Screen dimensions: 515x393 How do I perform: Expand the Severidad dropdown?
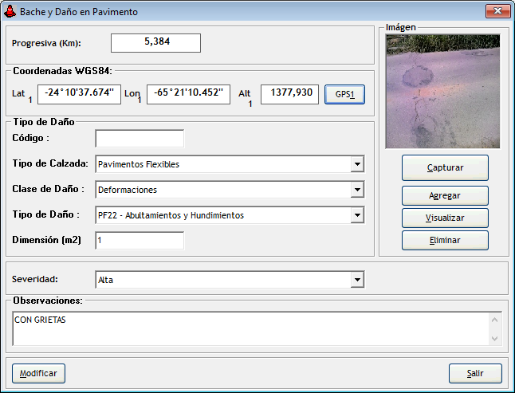tap(356, 280)
